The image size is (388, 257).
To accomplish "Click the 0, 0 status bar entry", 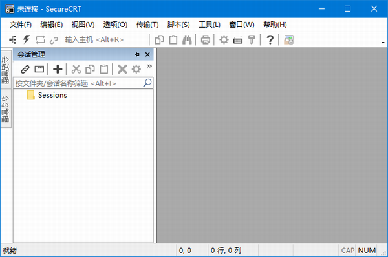I will (x=185, y=251).
